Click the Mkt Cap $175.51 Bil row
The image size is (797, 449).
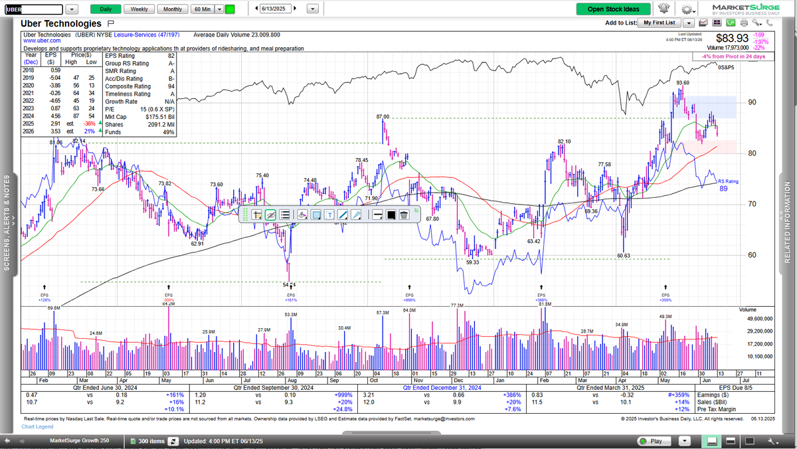point(141,117)
